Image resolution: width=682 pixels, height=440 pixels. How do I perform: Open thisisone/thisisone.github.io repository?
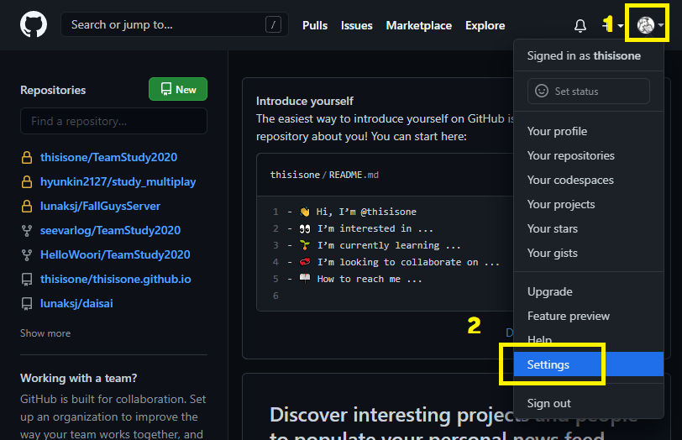[x=116, y=279]
